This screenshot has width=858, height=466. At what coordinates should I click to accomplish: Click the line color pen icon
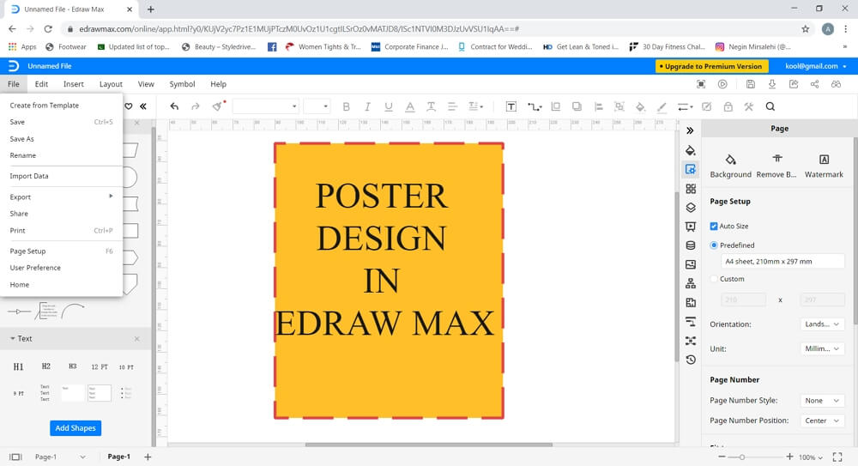pyautogui.click(x=662, y=106)
